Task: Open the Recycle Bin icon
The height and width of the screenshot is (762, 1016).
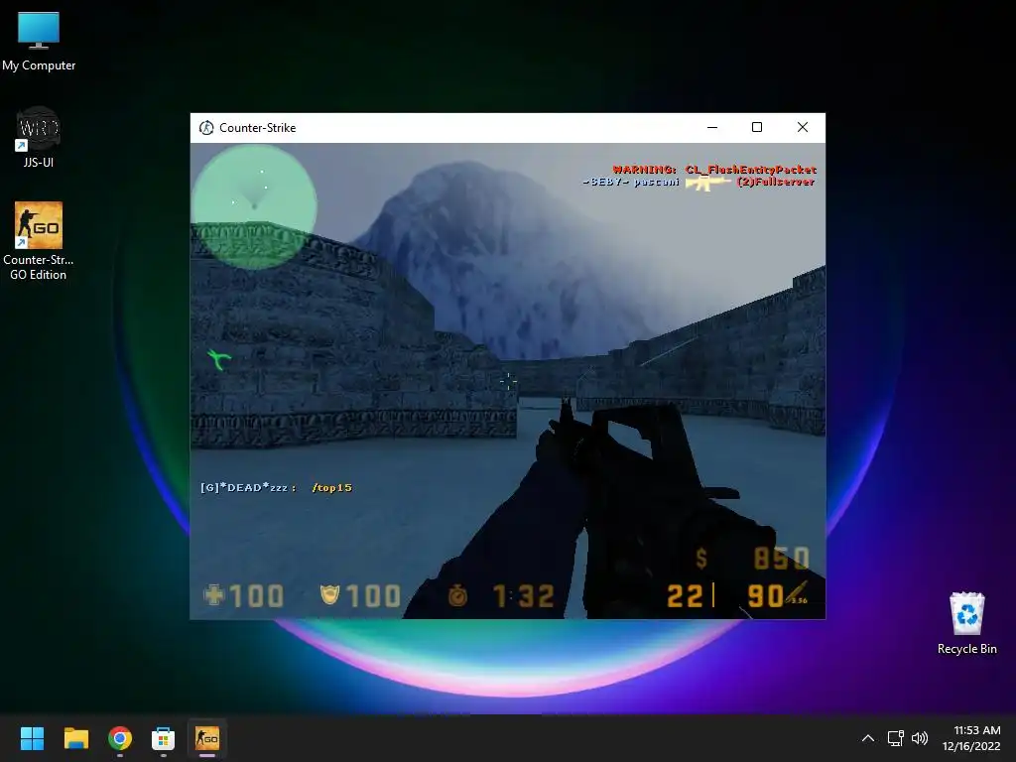Action: coord(966,623)
